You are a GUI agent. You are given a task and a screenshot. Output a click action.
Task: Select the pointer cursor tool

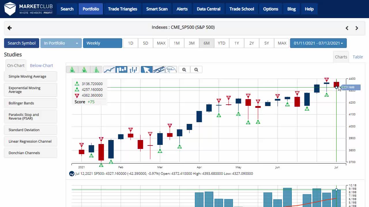146,70
